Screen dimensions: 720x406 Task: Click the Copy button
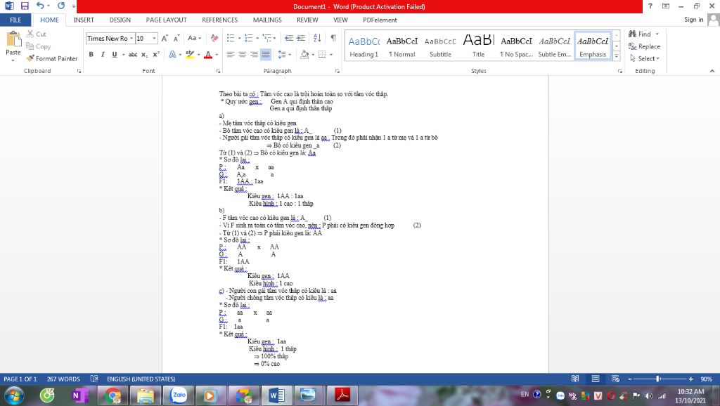pyautogui.click(x=38, y=46)
